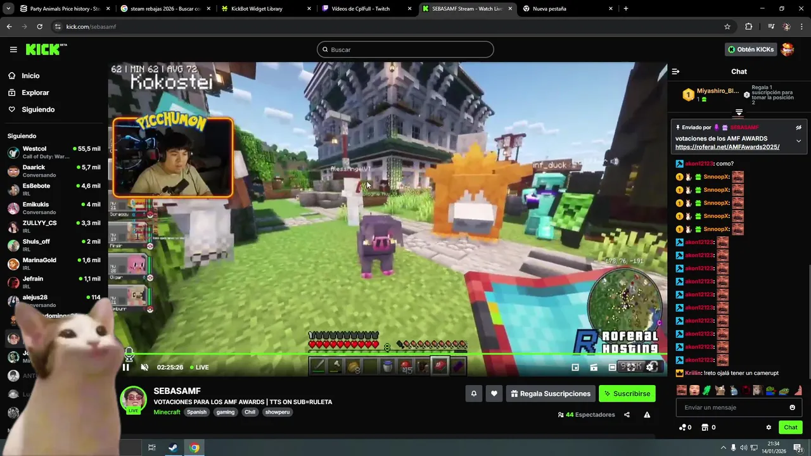Screen dimensions: 811x456
Task: Pause the stream video
Action: pyautogui.click(x=125, y=367)
